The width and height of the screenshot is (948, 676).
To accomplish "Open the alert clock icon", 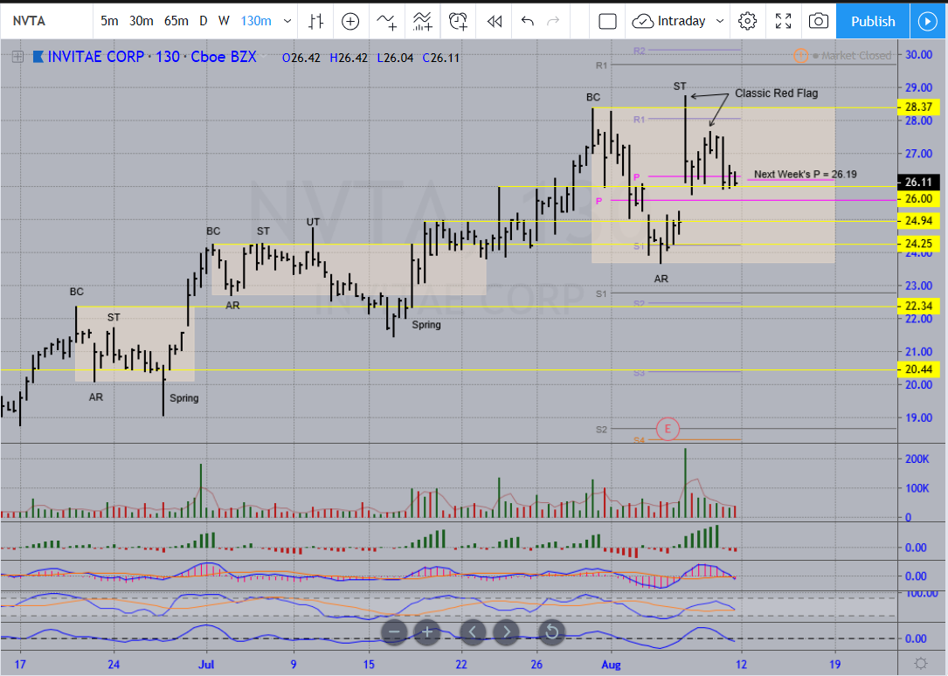I will pyautogui.click(x=458, y=21).
